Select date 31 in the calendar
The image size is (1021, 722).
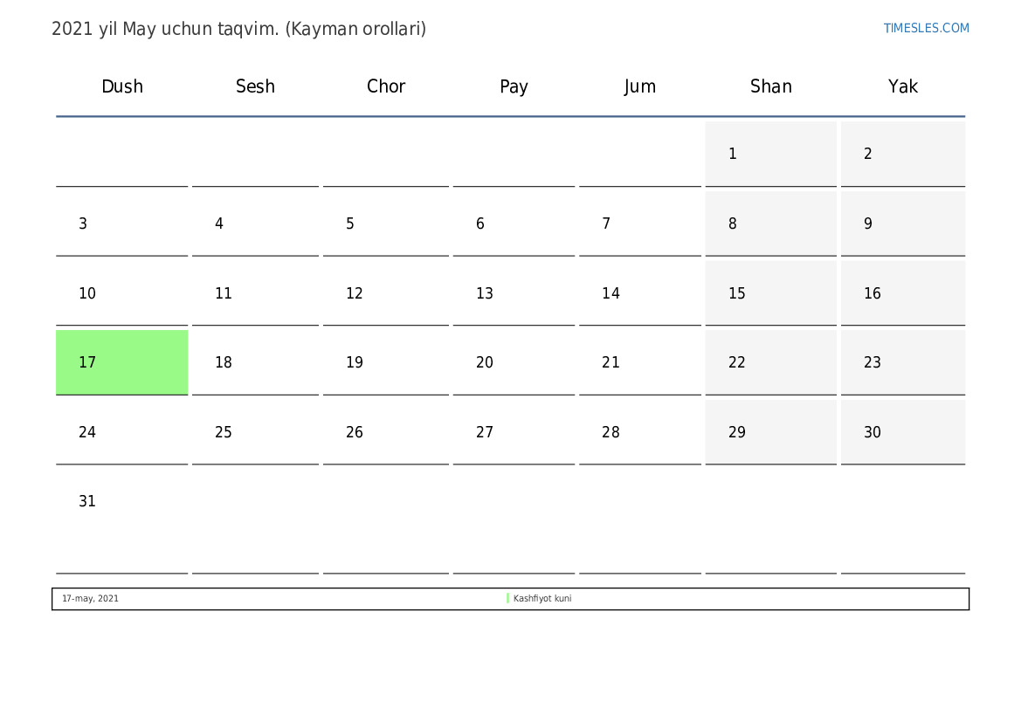tap(121, 521)
